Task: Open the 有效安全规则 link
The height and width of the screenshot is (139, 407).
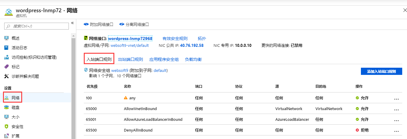Action: point(175,38)
